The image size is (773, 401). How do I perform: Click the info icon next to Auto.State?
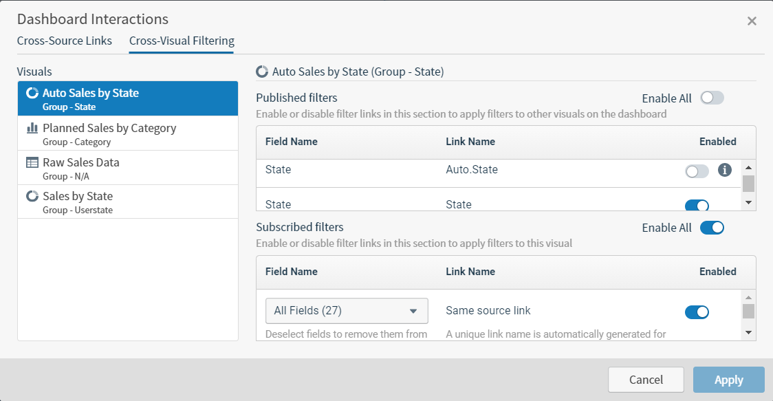point(724,169)
